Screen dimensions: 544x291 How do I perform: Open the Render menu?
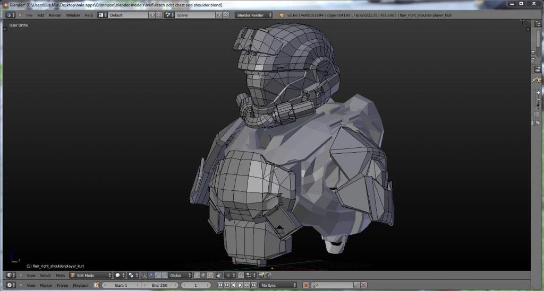click(x=55, y=15)
